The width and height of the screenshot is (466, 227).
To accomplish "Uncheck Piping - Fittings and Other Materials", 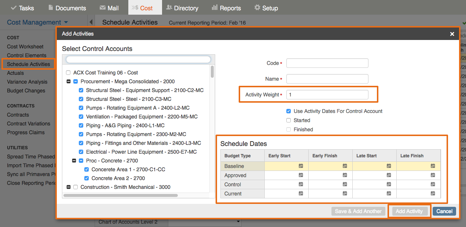I will (x=81, y=143).
